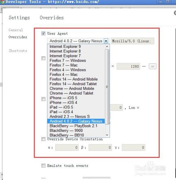Choose Chrome — Android Tablet

pyautogui.click(x=76, y=93)
